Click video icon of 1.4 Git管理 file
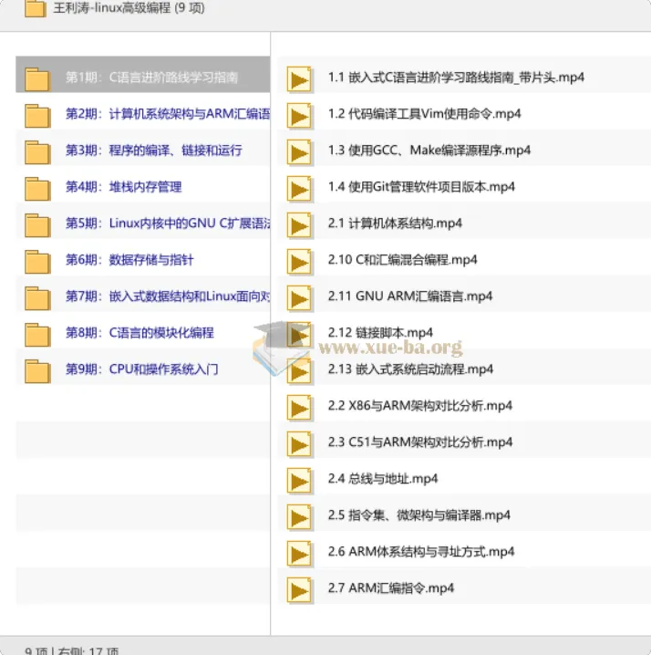 (299, 189)
